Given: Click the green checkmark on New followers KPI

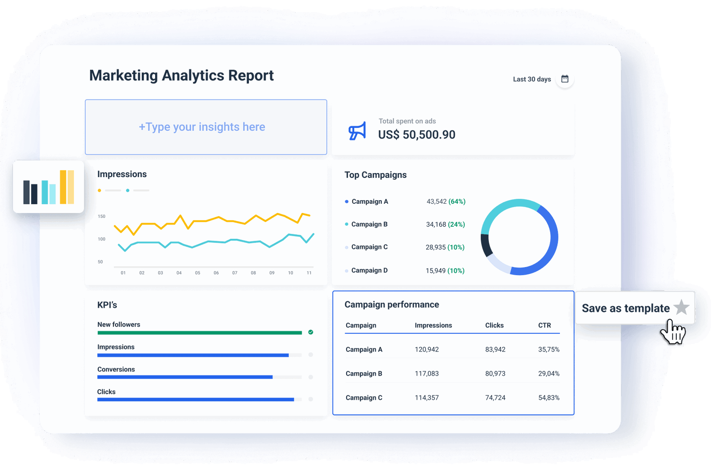Looking at the screenshot, I should [x=311, y=332].
